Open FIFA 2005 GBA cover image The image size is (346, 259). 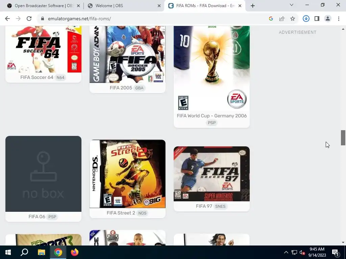[127, 54]
